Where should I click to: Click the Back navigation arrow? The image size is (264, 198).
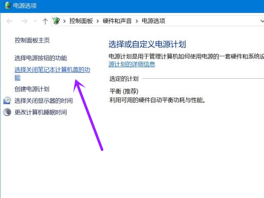[10, 21]
